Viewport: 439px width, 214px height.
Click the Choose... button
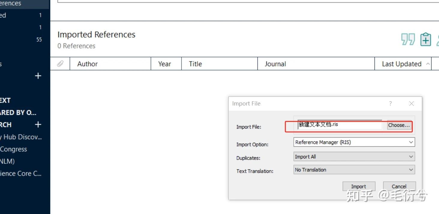click(399, 125)
